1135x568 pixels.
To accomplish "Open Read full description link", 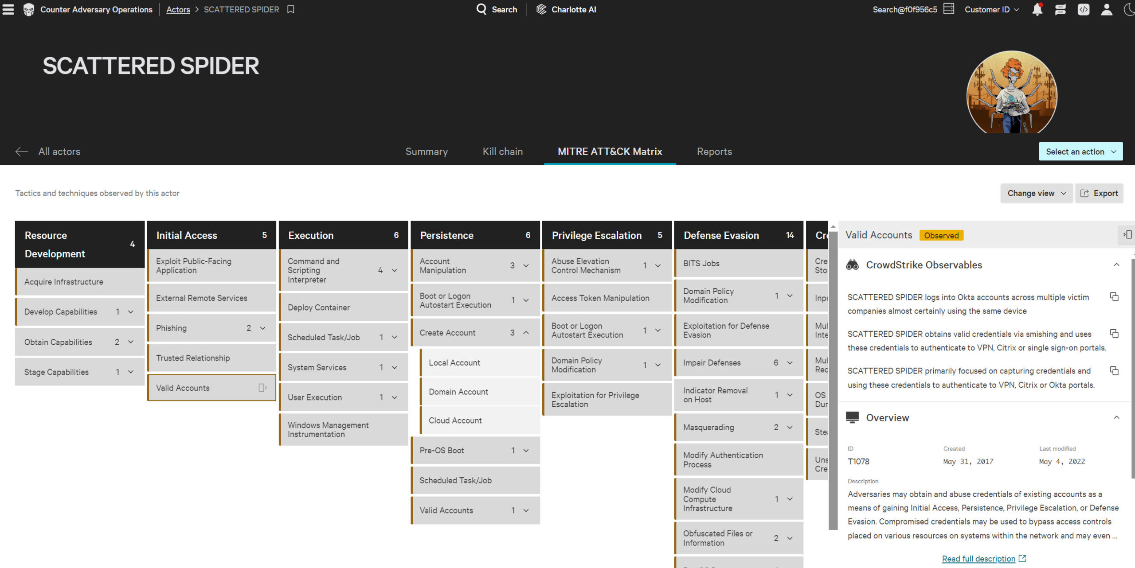I will 978,559.
